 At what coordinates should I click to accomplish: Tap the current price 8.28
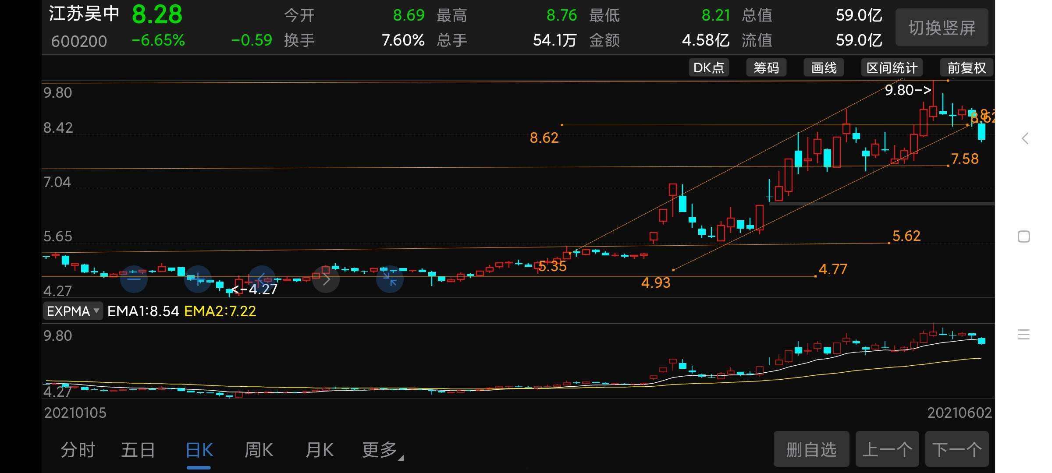tap(157, 14)
